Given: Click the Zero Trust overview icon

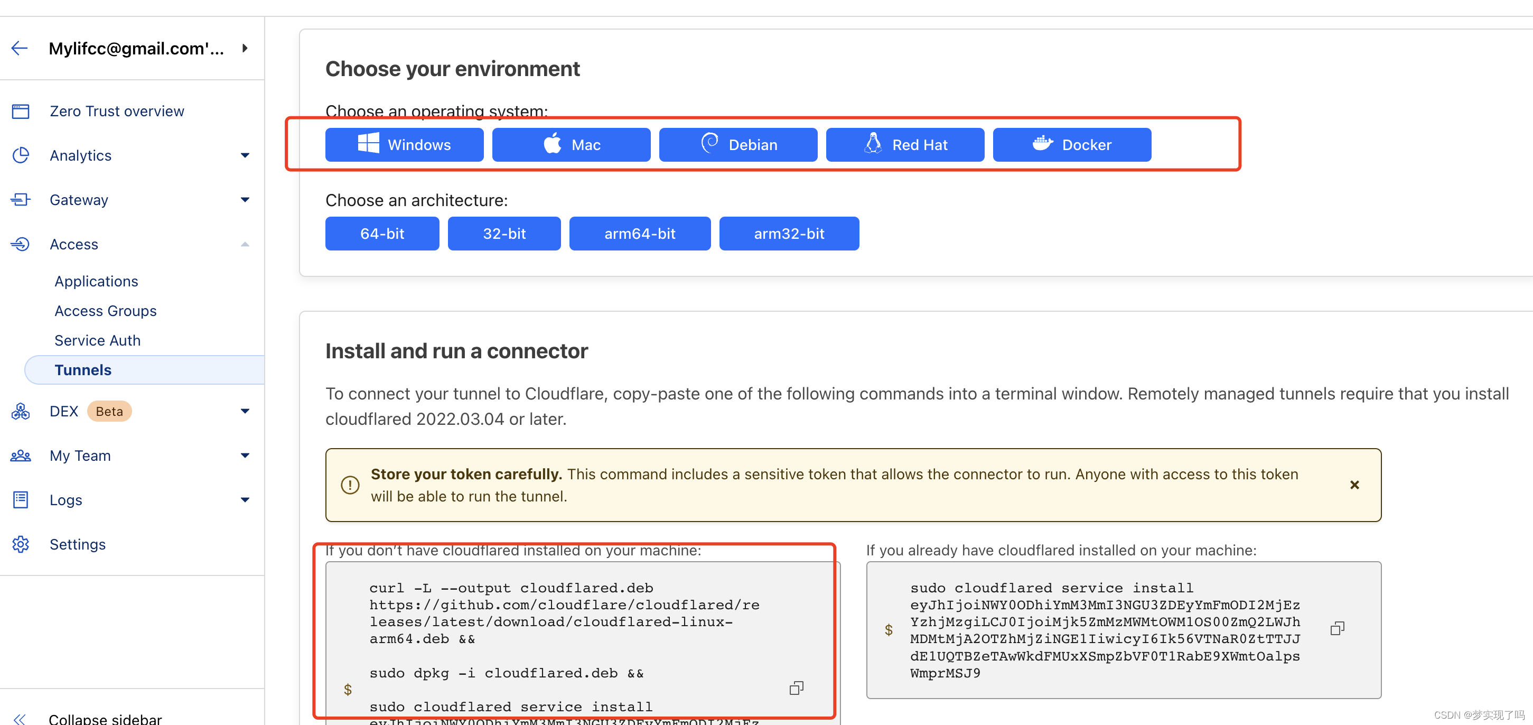Looking at the screenshot, I should pos(20,111).
